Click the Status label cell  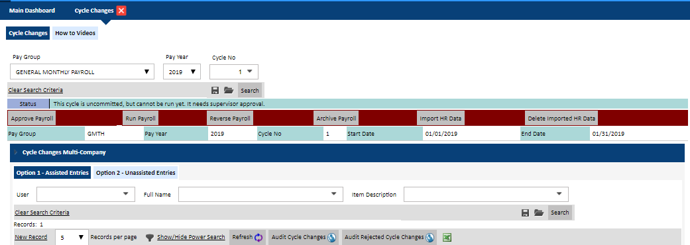(28, 104)
